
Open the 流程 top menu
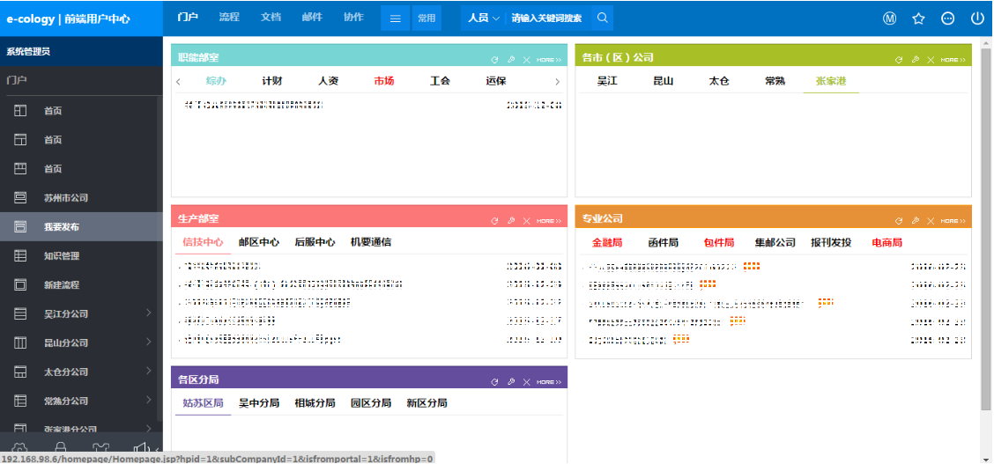229,18
